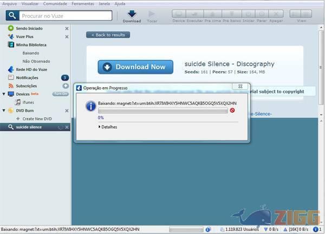This screenshot has width=325, height=234.
Task: Click the 'suicide Silence - Discography' title
Action: coord(230,64)
